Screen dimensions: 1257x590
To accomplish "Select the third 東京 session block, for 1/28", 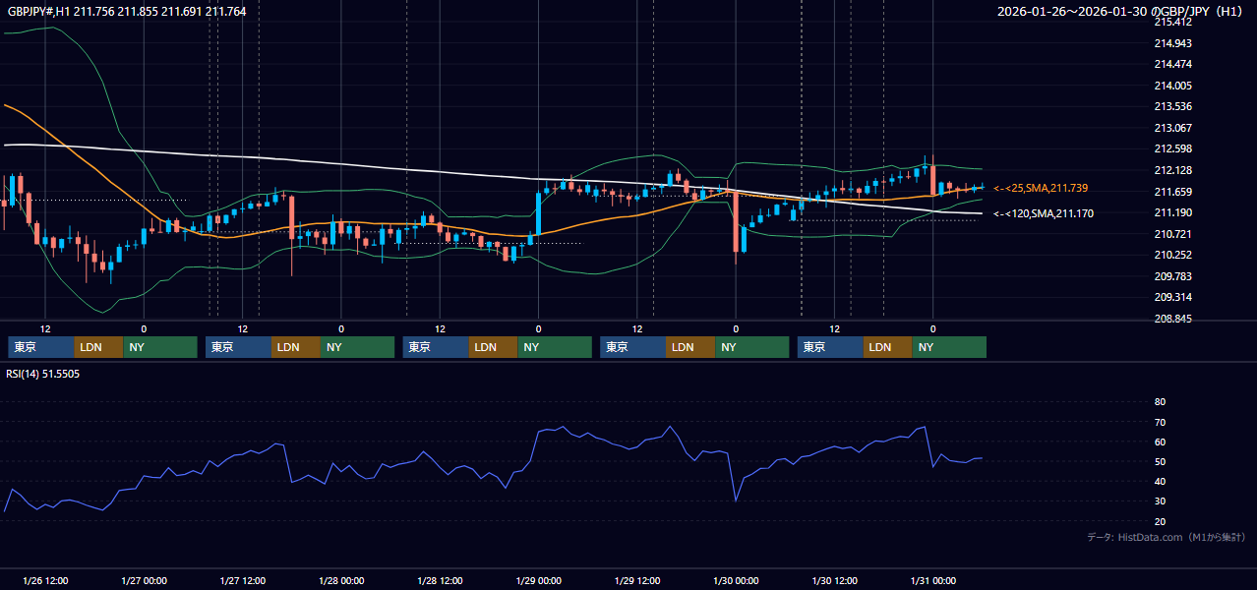I will pos(436,347).
